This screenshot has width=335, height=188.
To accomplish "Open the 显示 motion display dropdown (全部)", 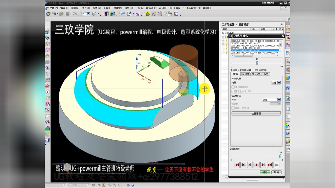I will pyautogui.click(x=271, y=100).
